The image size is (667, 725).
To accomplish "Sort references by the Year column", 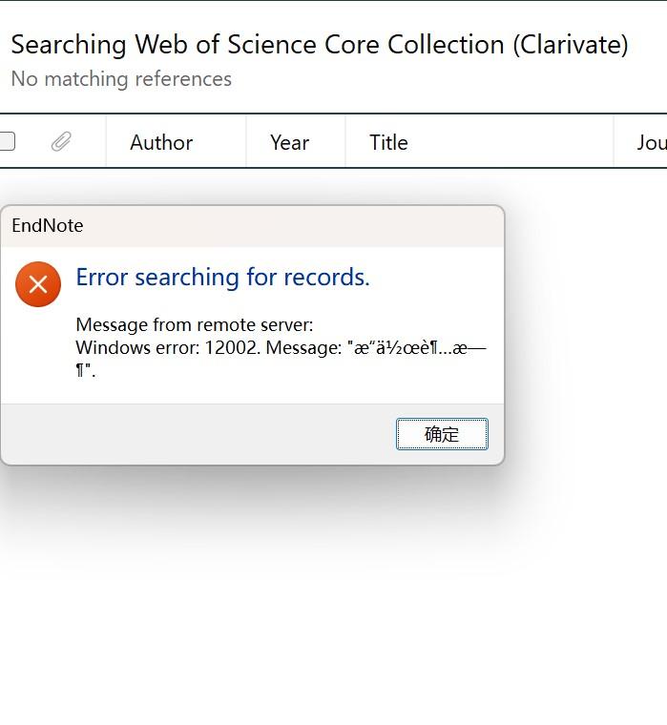I will (x=289, y=142).
